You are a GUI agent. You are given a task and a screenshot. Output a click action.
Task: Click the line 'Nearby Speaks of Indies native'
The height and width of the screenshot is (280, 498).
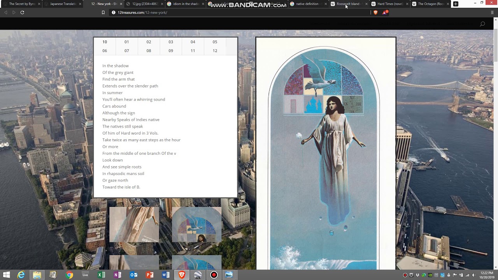click(131, 119)
